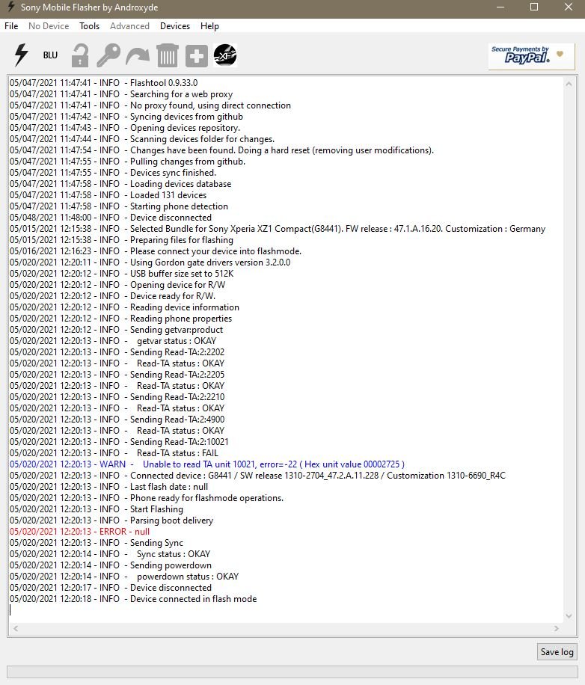Click the 'Sync status : OKAY' log line
This screenshot has width=585, height=685.
coord(110,554)
